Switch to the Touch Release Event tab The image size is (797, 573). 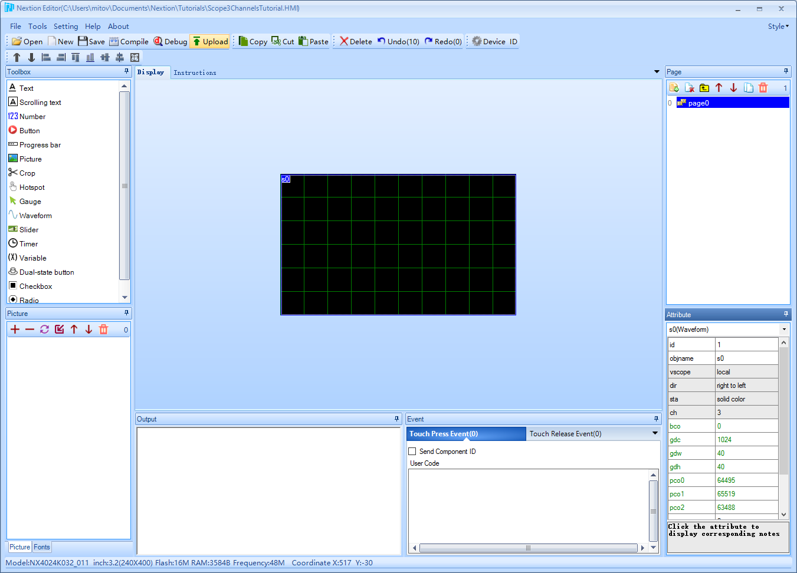coord(565,433)
